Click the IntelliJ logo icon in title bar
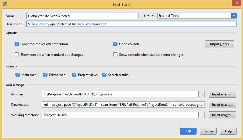Screen dimensions: 243x140 coord(5,4)
